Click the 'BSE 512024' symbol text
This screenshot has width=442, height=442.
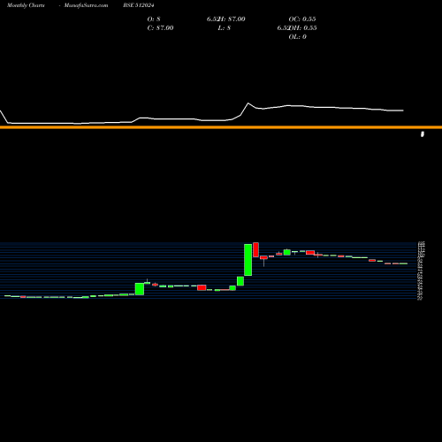(x=139, y=5)
